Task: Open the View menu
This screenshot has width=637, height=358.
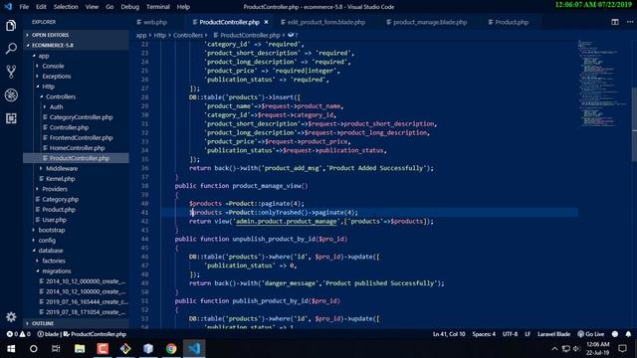Action: pyautogui.click(x=92, y=7)
